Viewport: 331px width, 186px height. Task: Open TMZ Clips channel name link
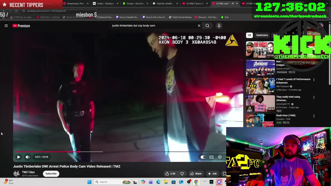28,172
